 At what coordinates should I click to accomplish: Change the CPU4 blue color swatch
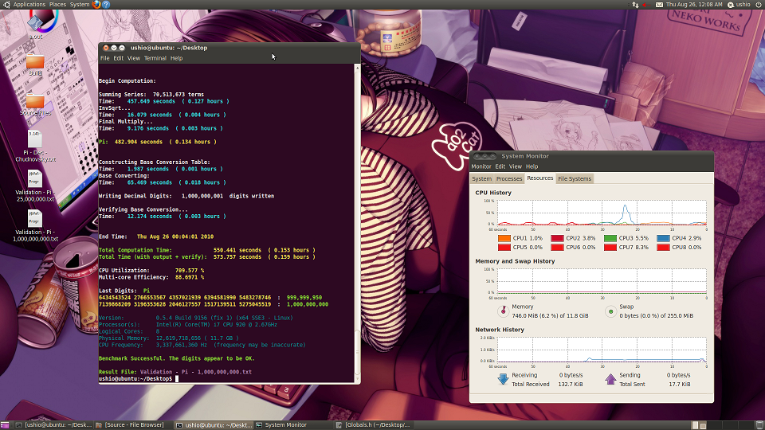tap(662, 238)
